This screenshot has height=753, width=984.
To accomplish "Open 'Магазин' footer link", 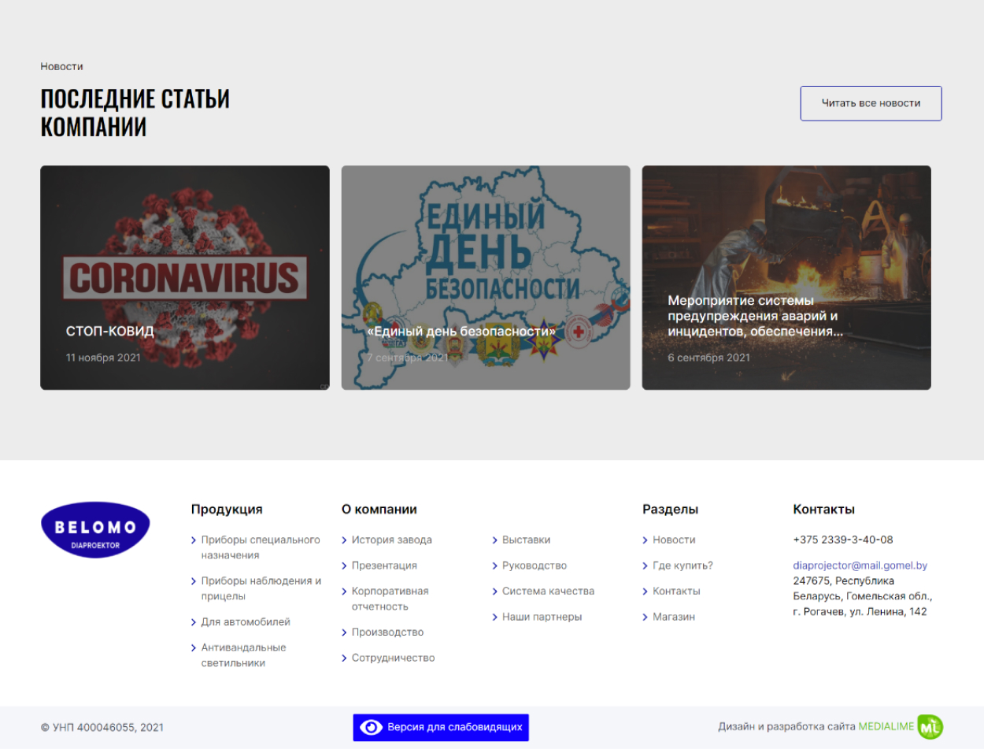I will coord(673,617).
